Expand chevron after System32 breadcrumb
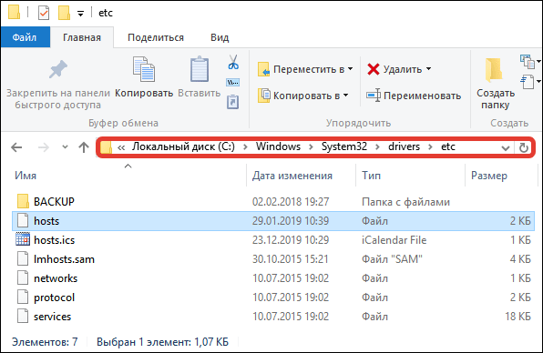 [x=377, y=147]
